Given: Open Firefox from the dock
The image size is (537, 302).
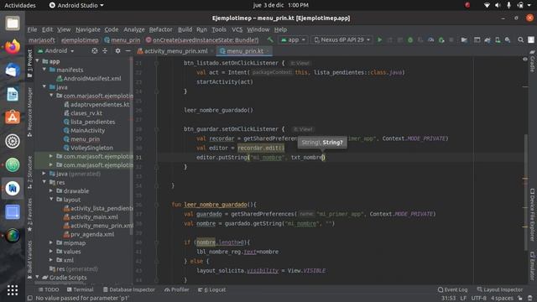Looking at the screenshot, I should pos(13,47).
